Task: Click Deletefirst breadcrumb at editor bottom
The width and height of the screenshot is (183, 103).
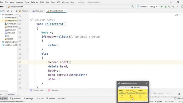Action: point(54,90)
